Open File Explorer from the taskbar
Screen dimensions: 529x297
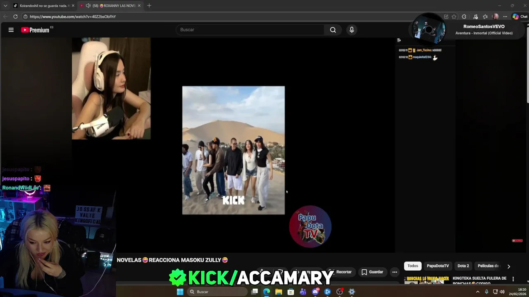[279, 292]
